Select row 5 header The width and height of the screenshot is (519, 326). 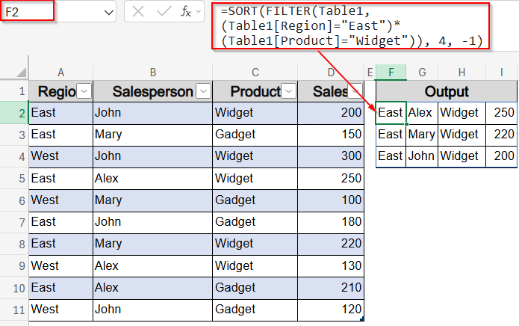(14, 178)
